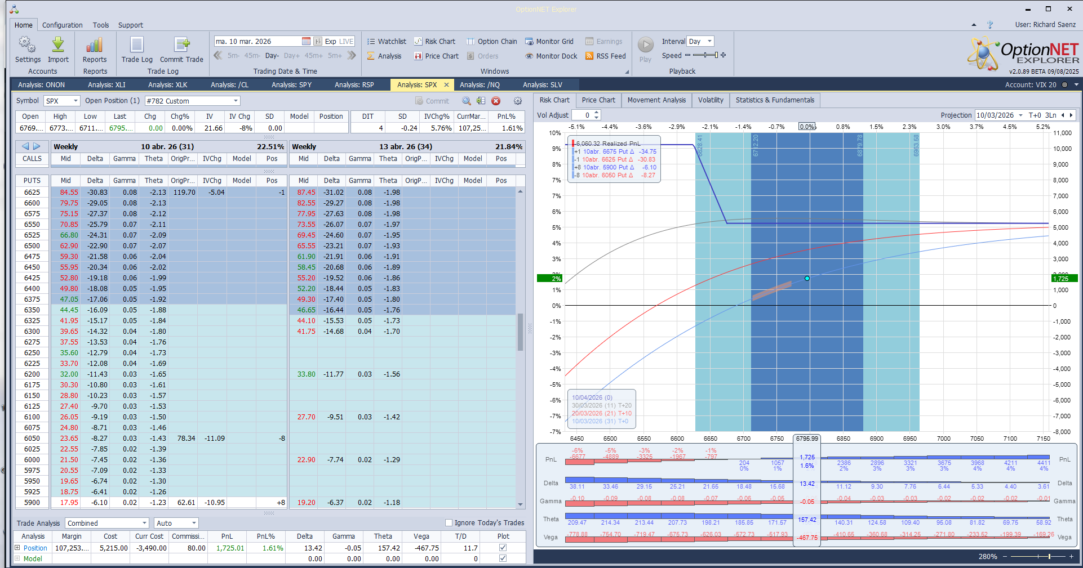1083x568 pixels.
Task: Open Statistics & Fundamentals tab
Action: click(775, 100)
